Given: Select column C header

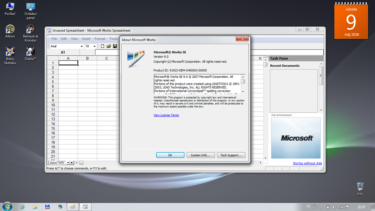Looking at the screenshot, I should 107,58.
